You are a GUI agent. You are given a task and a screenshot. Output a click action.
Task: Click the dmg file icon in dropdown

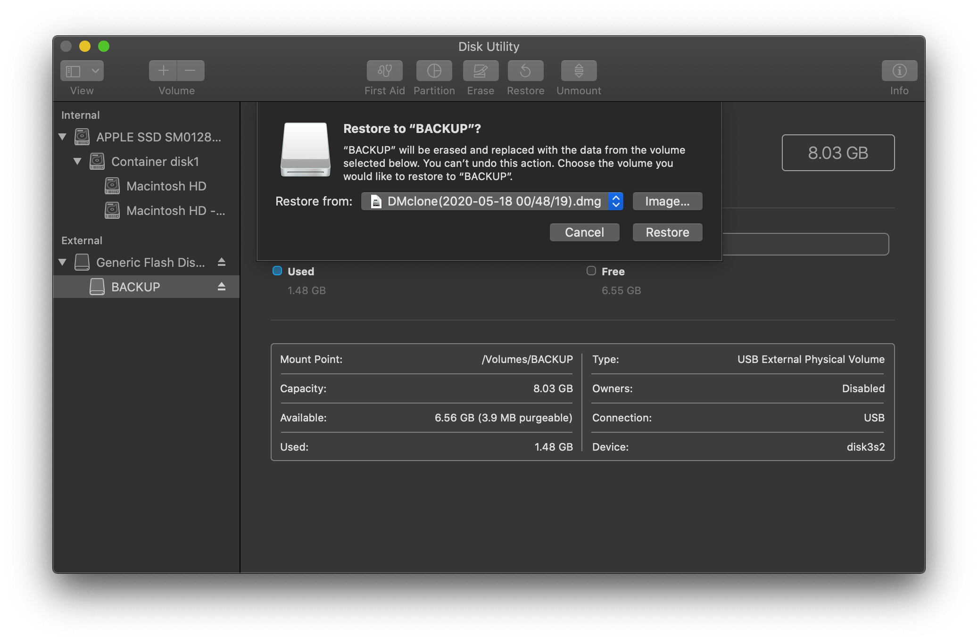tap(376, 201)
